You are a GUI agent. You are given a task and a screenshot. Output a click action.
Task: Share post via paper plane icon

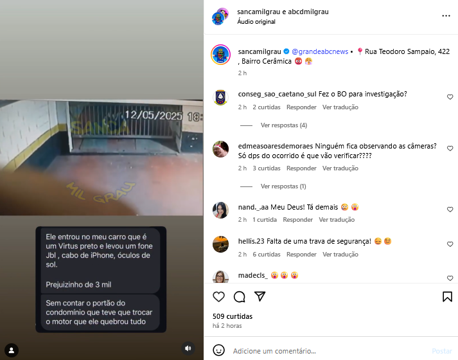coord(260,296)
